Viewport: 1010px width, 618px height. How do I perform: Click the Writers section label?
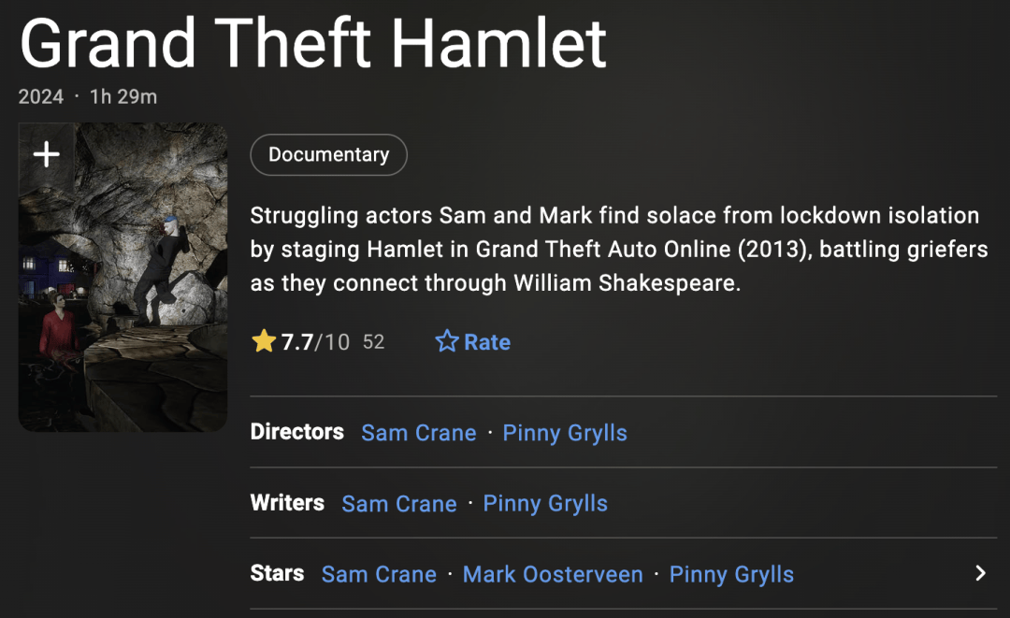(x=287, y=503)
